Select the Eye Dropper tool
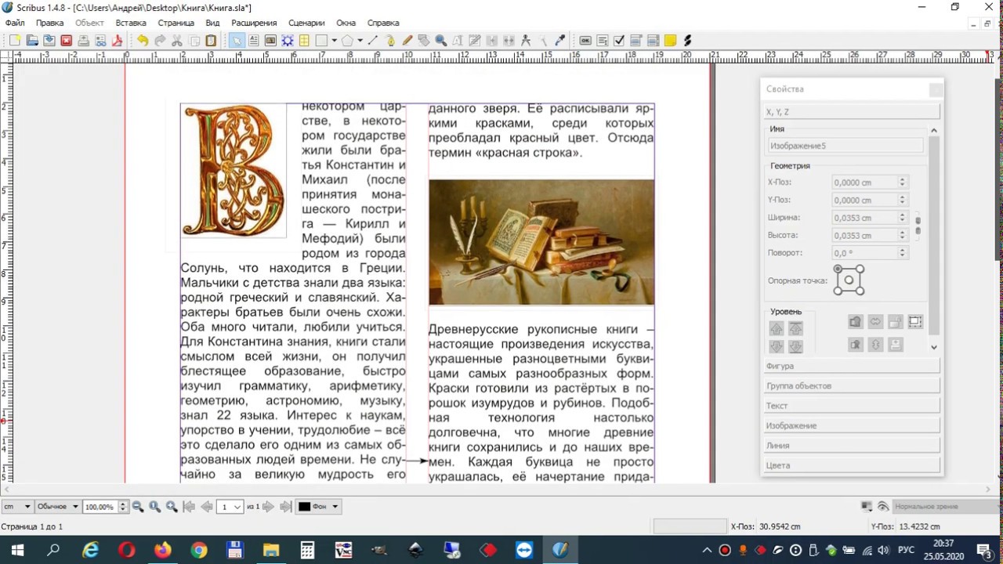This screenshot has height=564, width=1003. [560, 41]
